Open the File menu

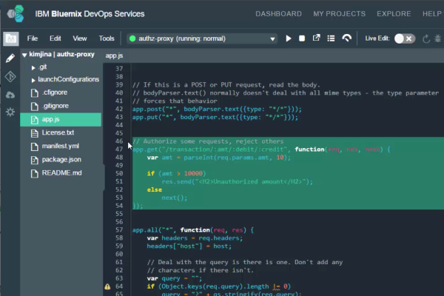tap(33, 38)
